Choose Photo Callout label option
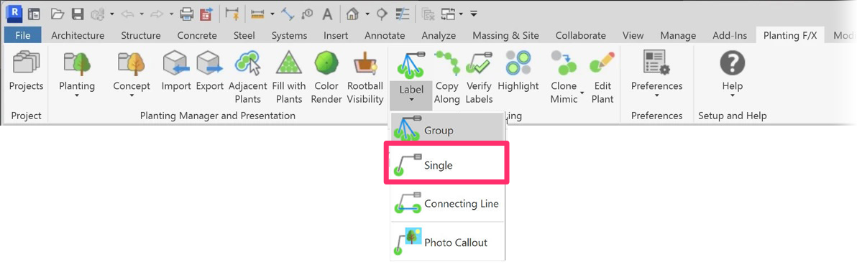Viewport: 857px width, 267px height. point(447,241)
